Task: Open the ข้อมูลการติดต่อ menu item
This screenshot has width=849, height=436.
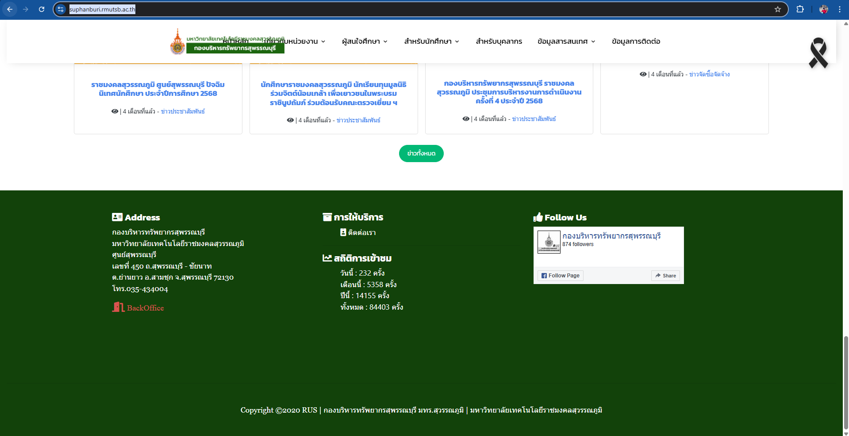Action: tap(636, 42)
